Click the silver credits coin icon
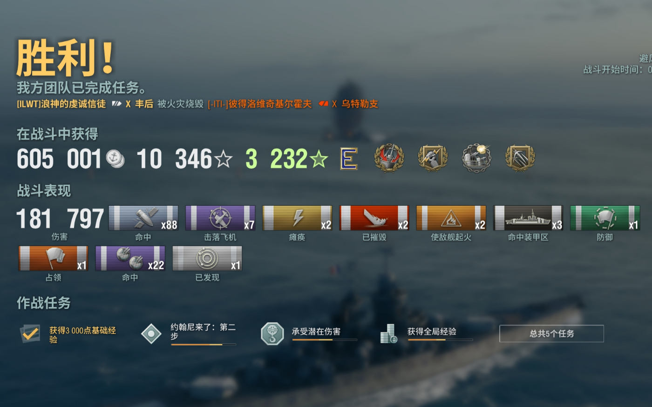Viewport: 652px width, 407px height. 115,159
